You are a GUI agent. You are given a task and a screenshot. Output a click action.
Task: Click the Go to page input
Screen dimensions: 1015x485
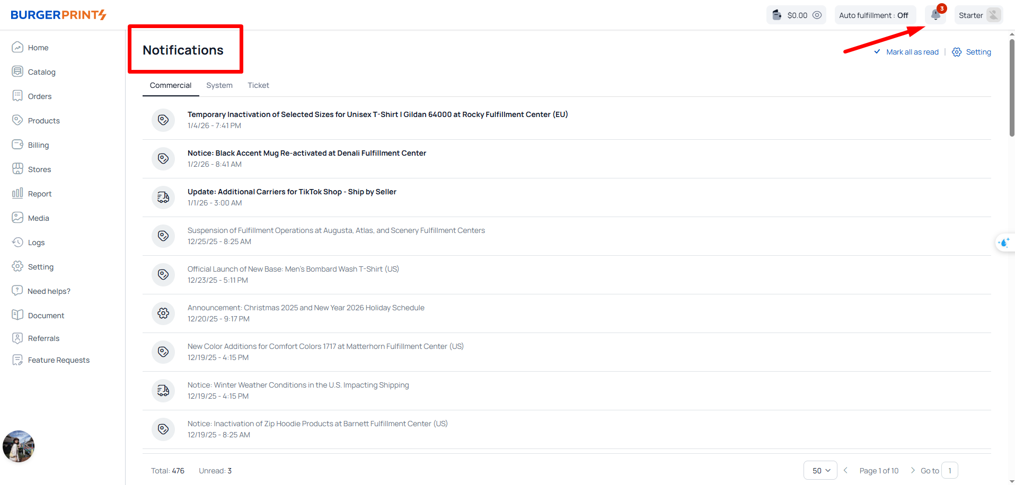pos(950,471)
